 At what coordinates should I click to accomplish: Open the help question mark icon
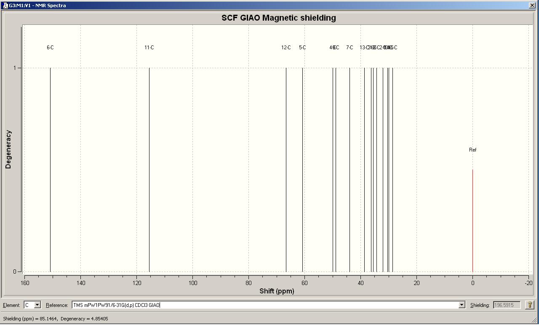pos(530,305)
